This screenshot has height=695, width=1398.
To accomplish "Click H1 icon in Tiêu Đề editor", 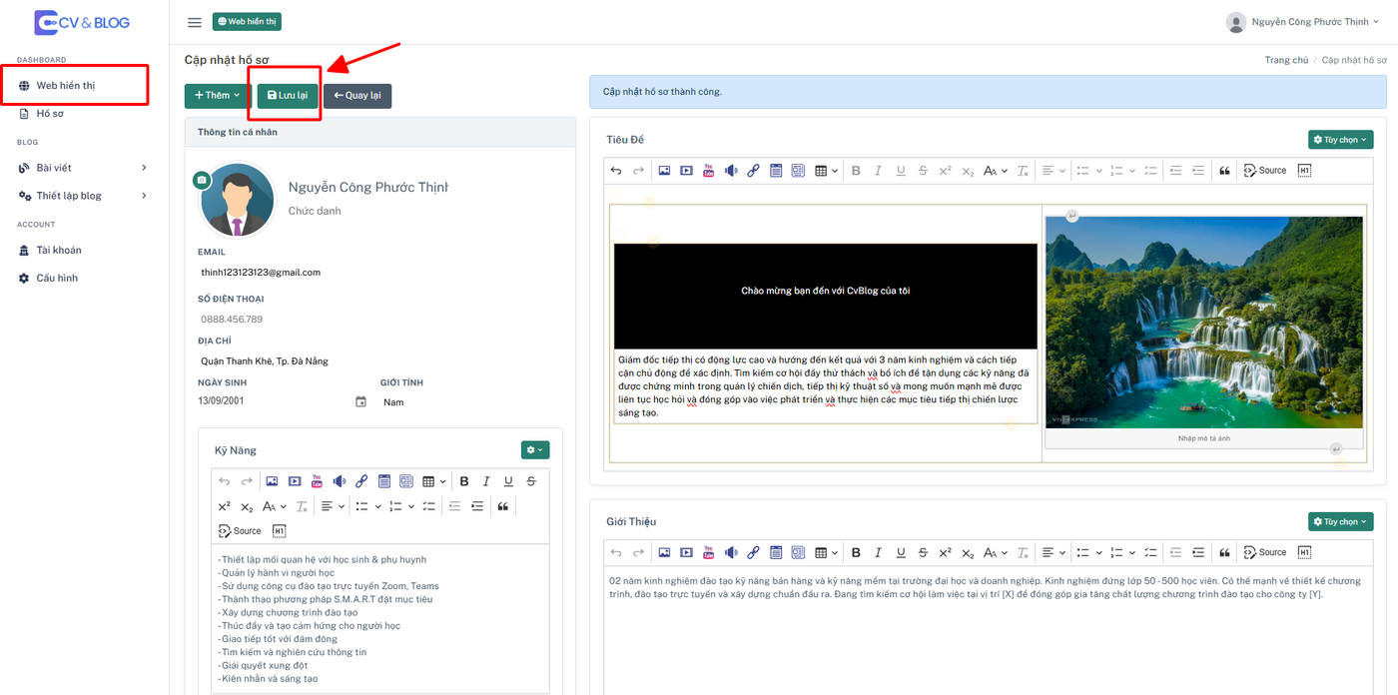I will coord(1304,171).
